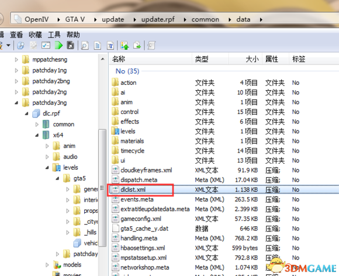Open the 帮助 menu

point(73,34)
